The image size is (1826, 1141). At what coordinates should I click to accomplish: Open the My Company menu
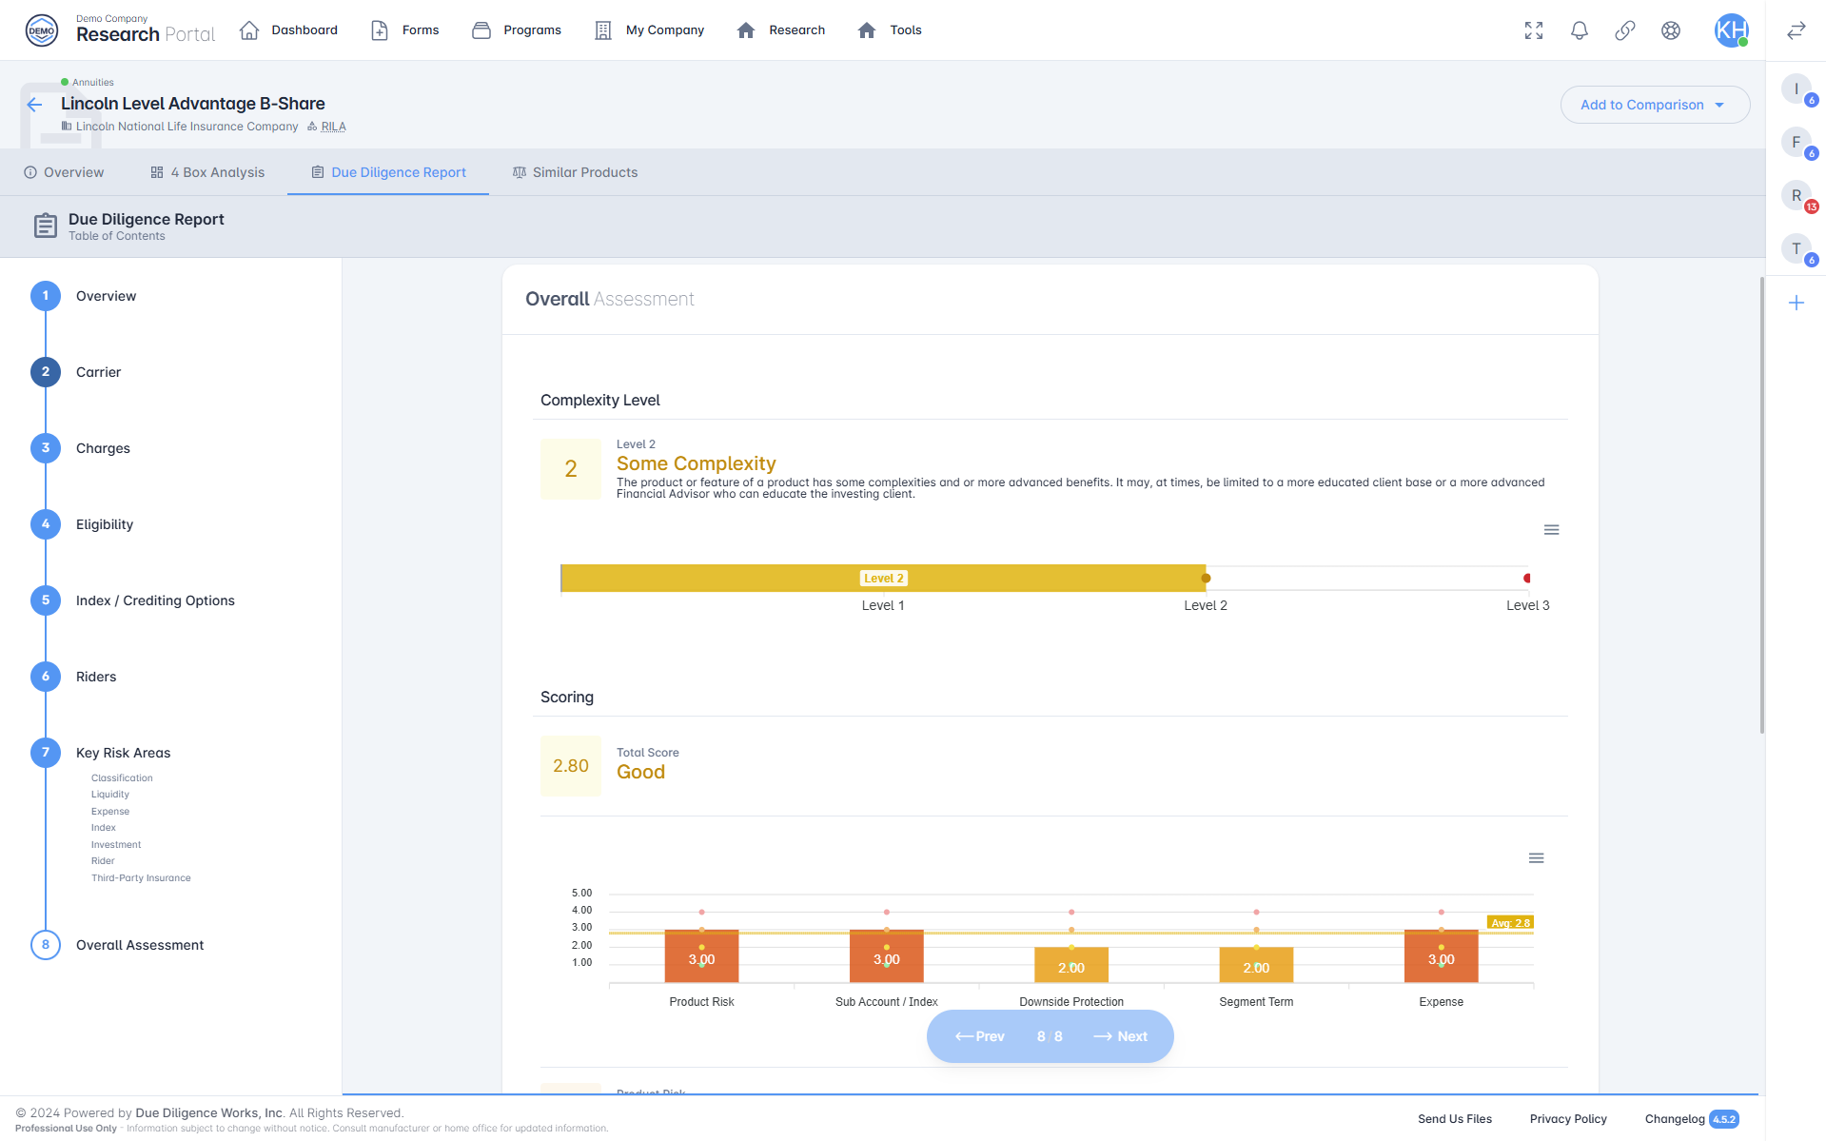tap(649, 30)
